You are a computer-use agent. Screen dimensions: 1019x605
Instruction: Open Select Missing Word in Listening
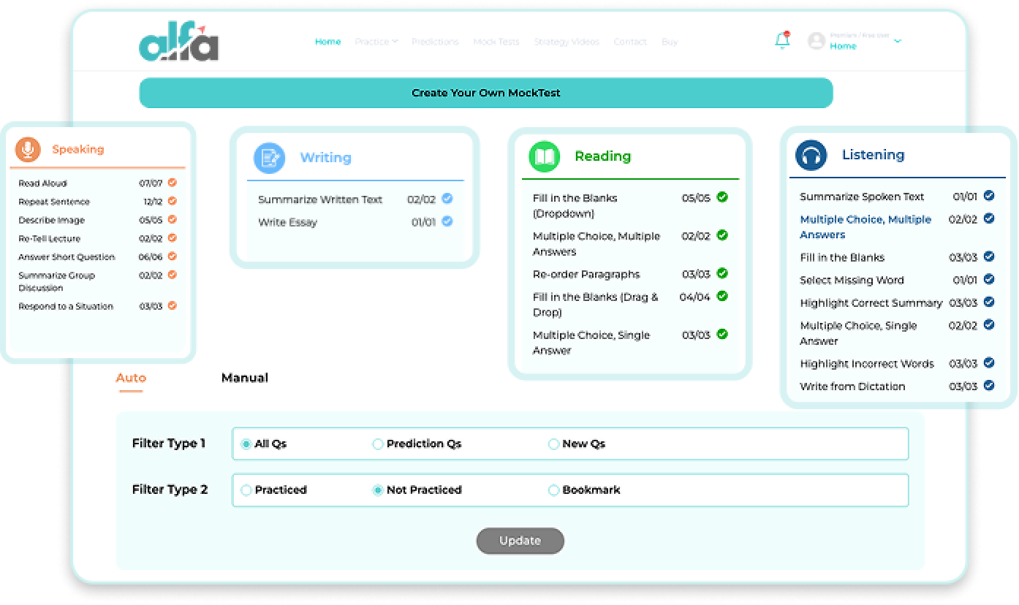coord(852,280)
